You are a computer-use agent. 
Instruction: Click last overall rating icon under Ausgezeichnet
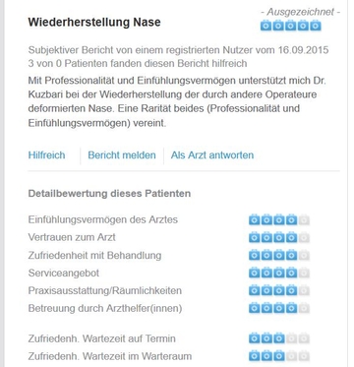(x=316, y=26)
